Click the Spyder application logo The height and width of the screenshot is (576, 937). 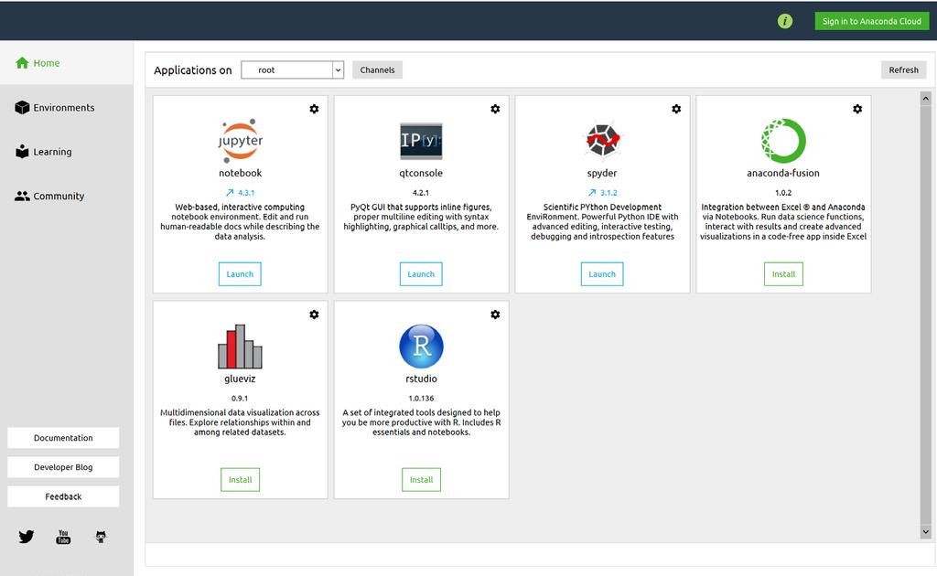pyautogui.click(x=602, y=140)
